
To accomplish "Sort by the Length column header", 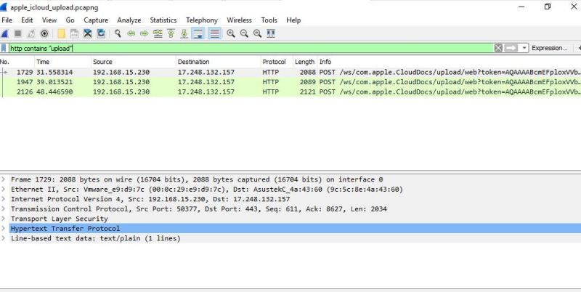I will point(304,62).
